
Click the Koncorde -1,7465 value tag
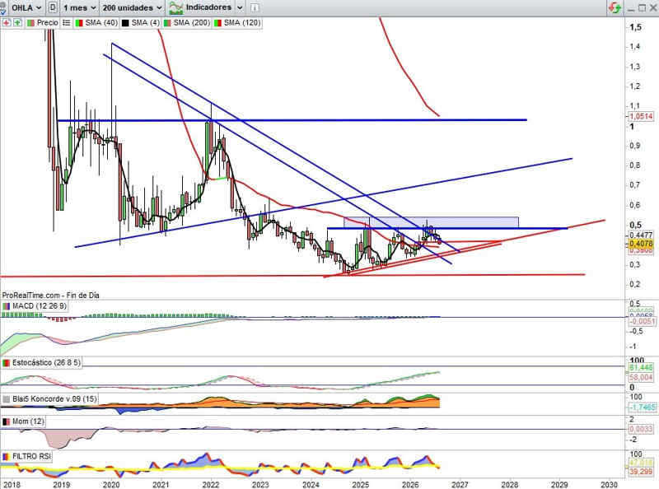(641, 407)
